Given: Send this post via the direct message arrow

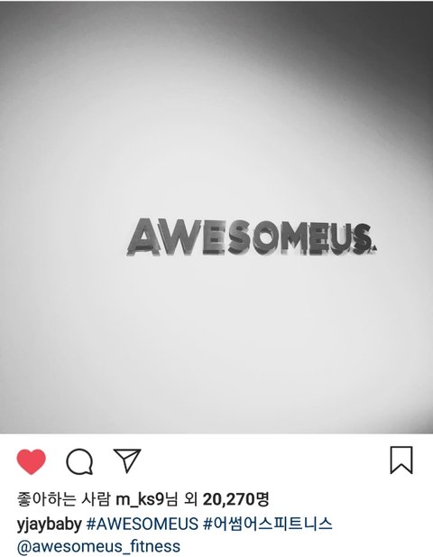Looking at the screenshot, I should tap(127, 460).
